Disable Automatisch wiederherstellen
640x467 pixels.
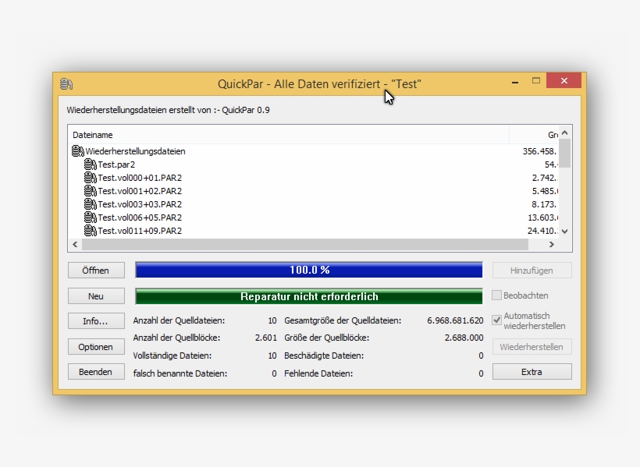point(498,318)
